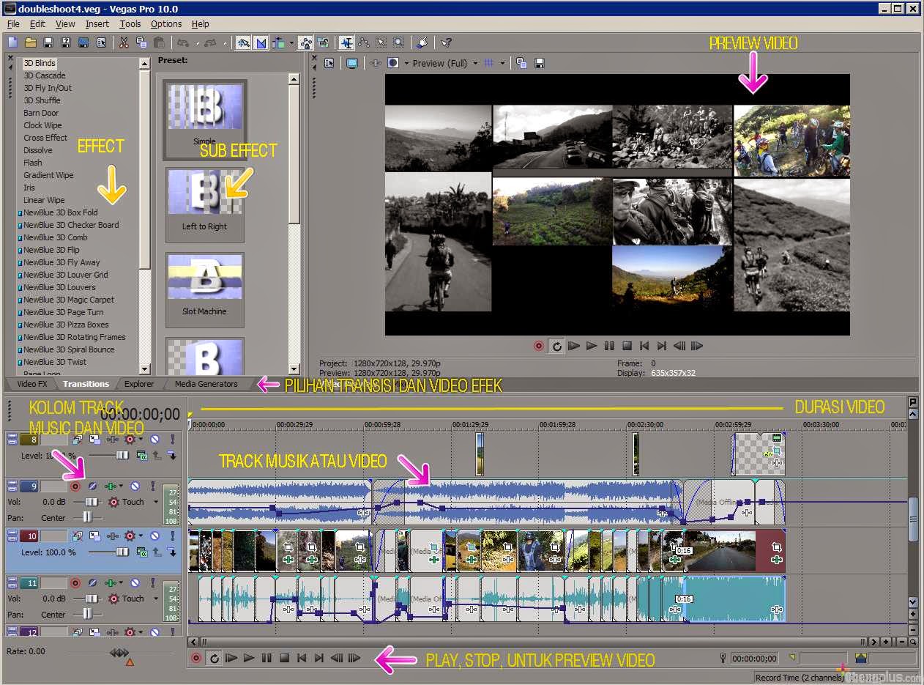
Task: Invert phase on audio track 9
Action: pos(92,486)
